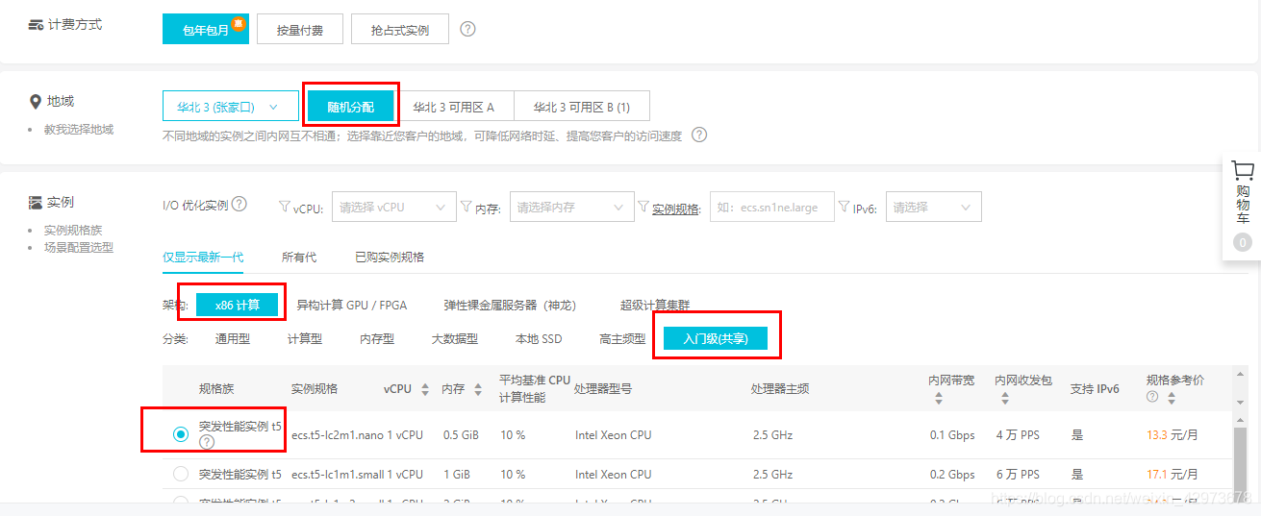Open 实例规格族 link
Viewport: 1261px width, 516px height.
point(73,231)
